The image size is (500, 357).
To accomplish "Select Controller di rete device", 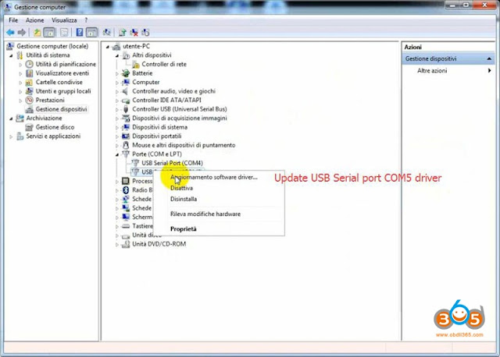I will (164, 64).
